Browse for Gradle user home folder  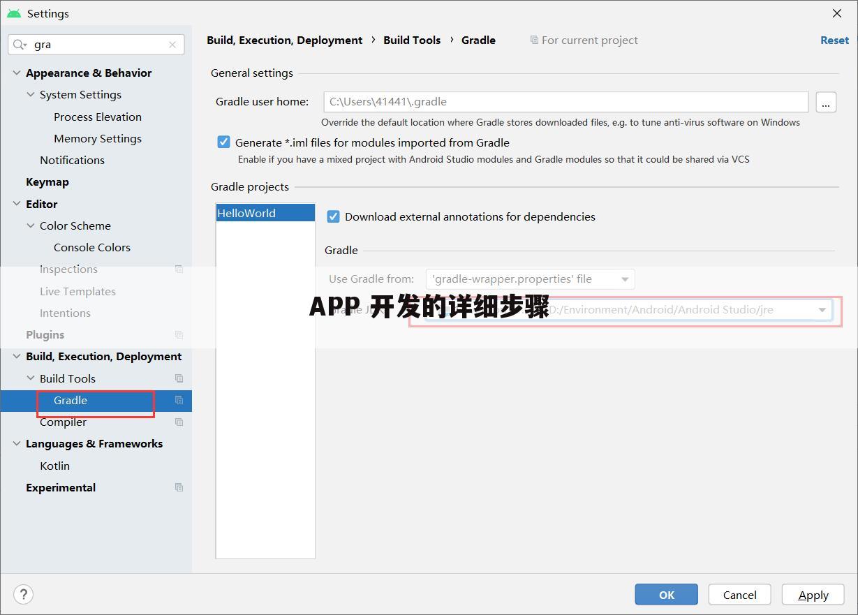point(826,102)
